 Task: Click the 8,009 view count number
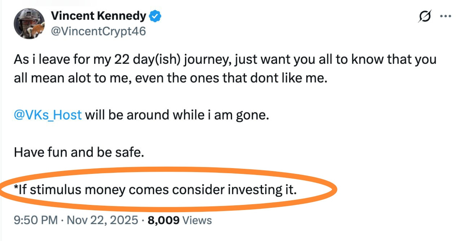pyautogui.click(x=164, y=220)
